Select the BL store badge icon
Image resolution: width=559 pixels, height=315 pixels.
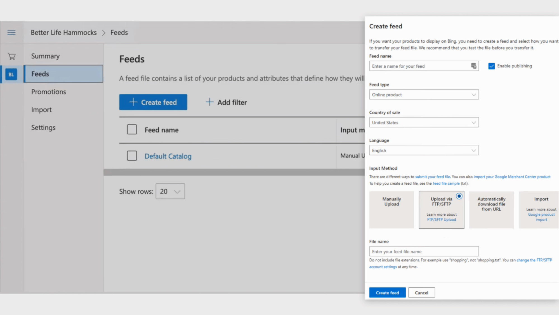tap(11, 74)
